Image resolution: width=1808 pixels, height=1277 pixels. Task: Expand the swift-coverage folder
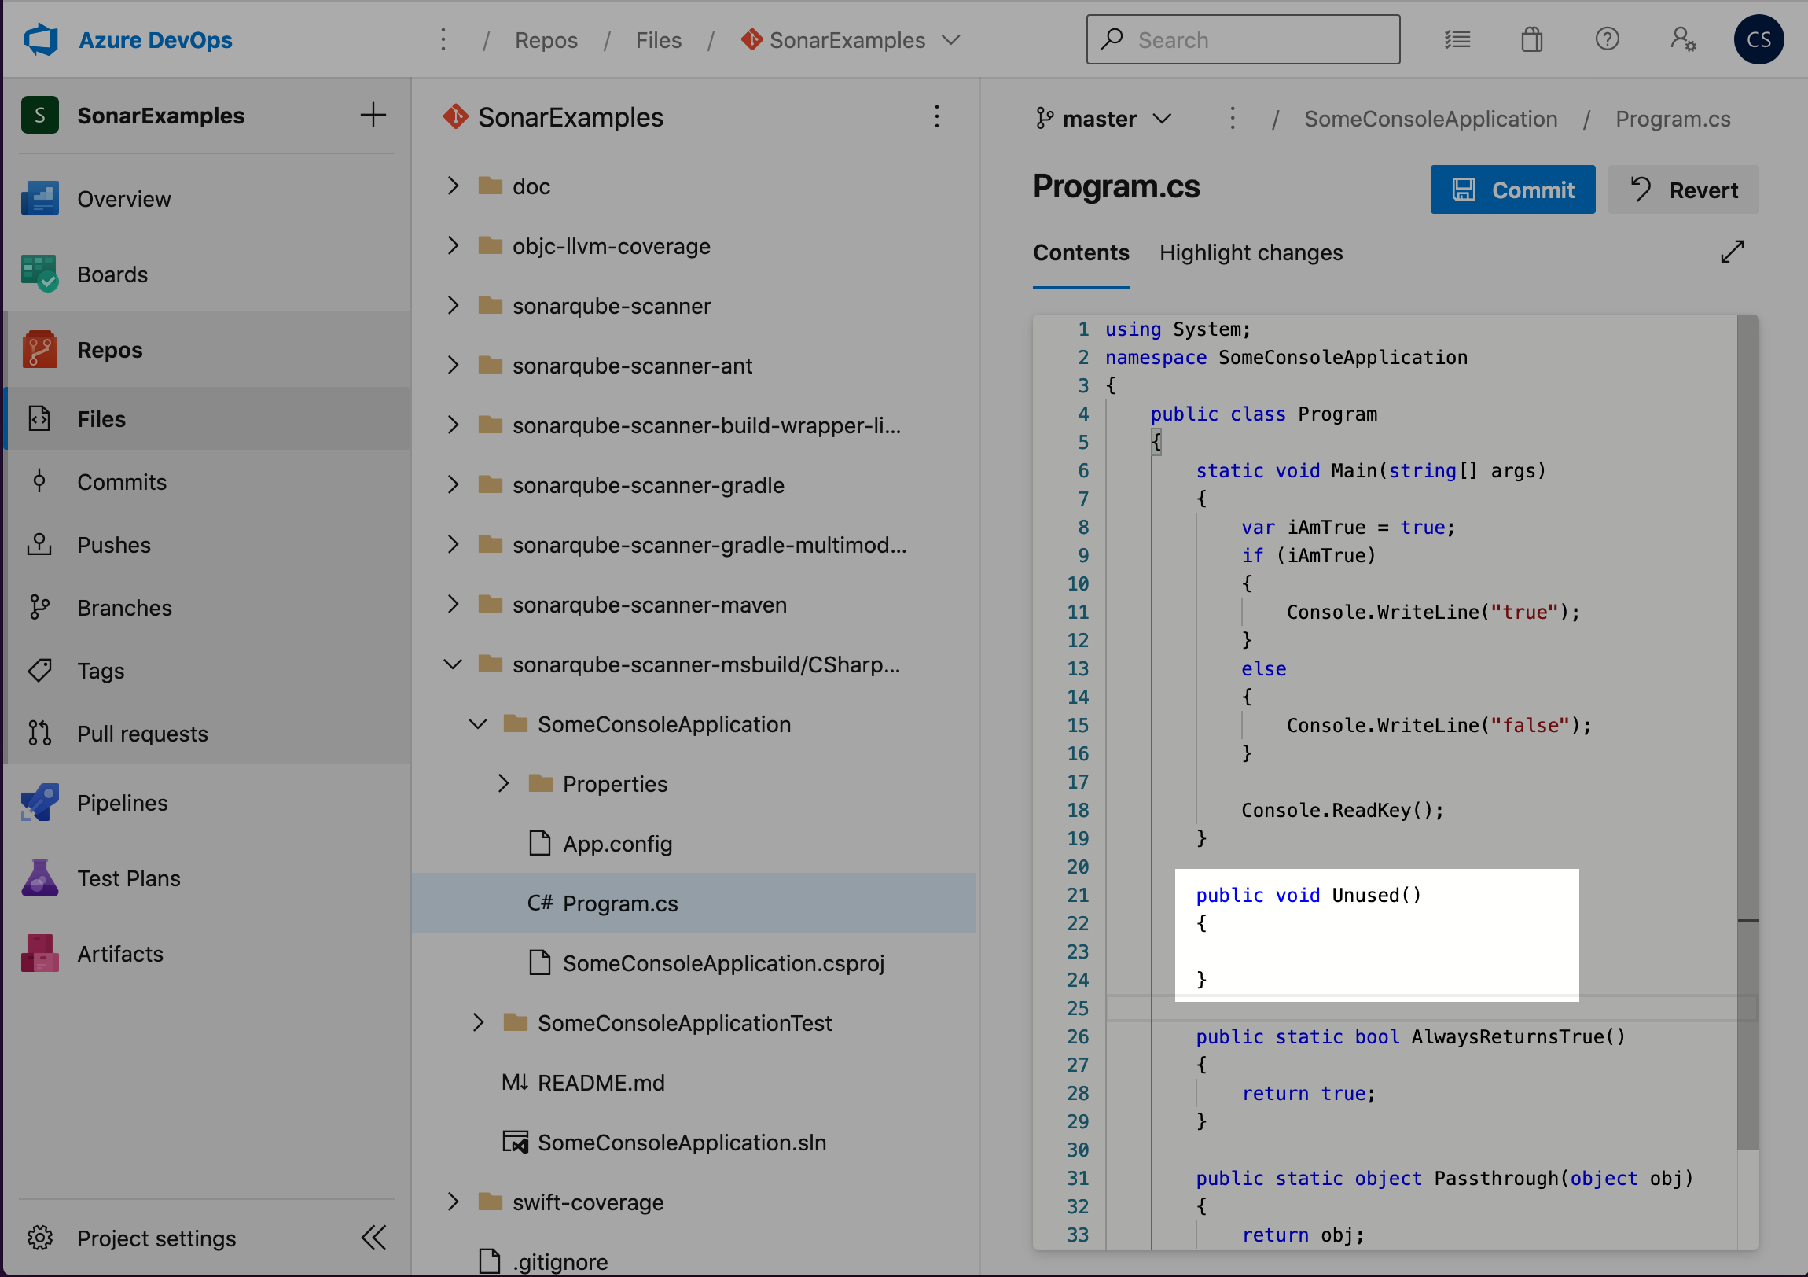(453, 1202)
